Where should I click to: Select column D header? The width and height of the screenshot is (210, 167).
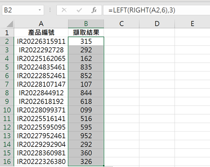click(x=157, y=24)
